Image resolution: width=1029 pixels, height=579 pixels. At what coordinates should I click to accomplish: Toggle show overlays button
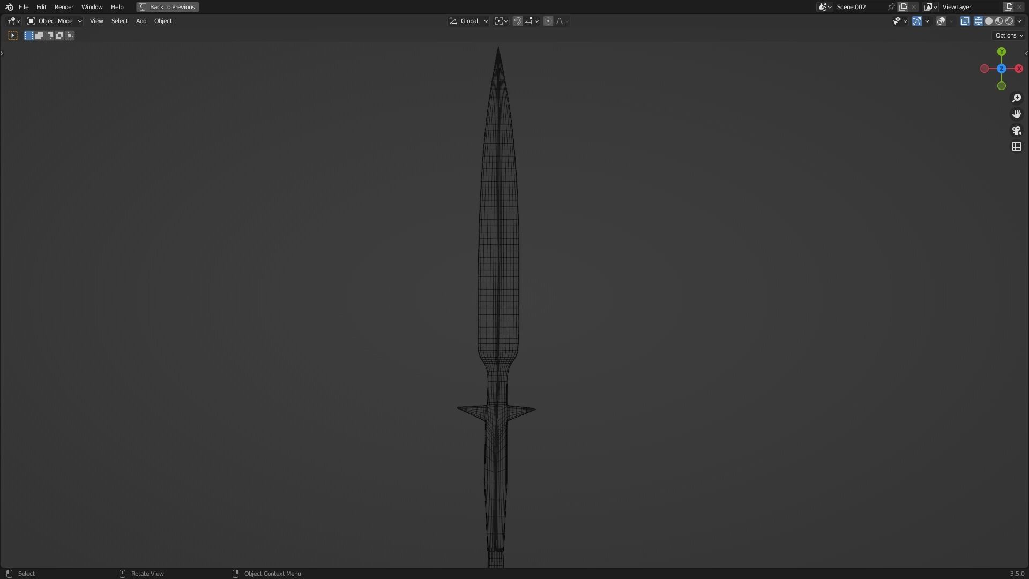click(x=941, y=21)
